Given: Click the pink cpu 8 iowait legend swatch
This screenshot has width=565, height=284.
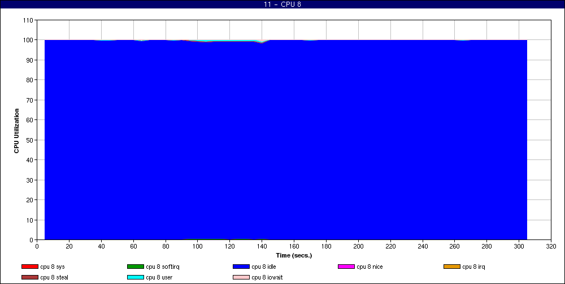Looking at the screenshot, I should (241, 278).
